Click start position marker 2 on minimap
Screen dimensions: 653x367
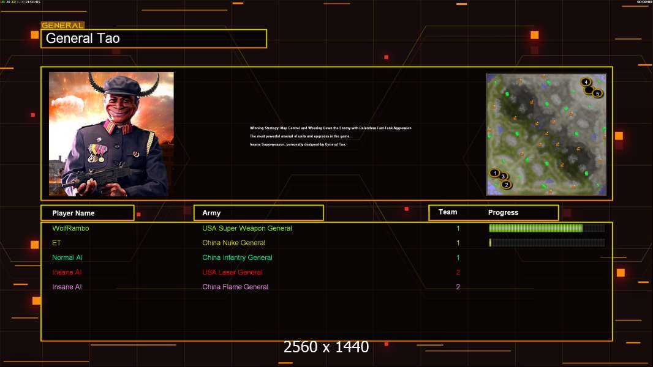coord(507,185)
